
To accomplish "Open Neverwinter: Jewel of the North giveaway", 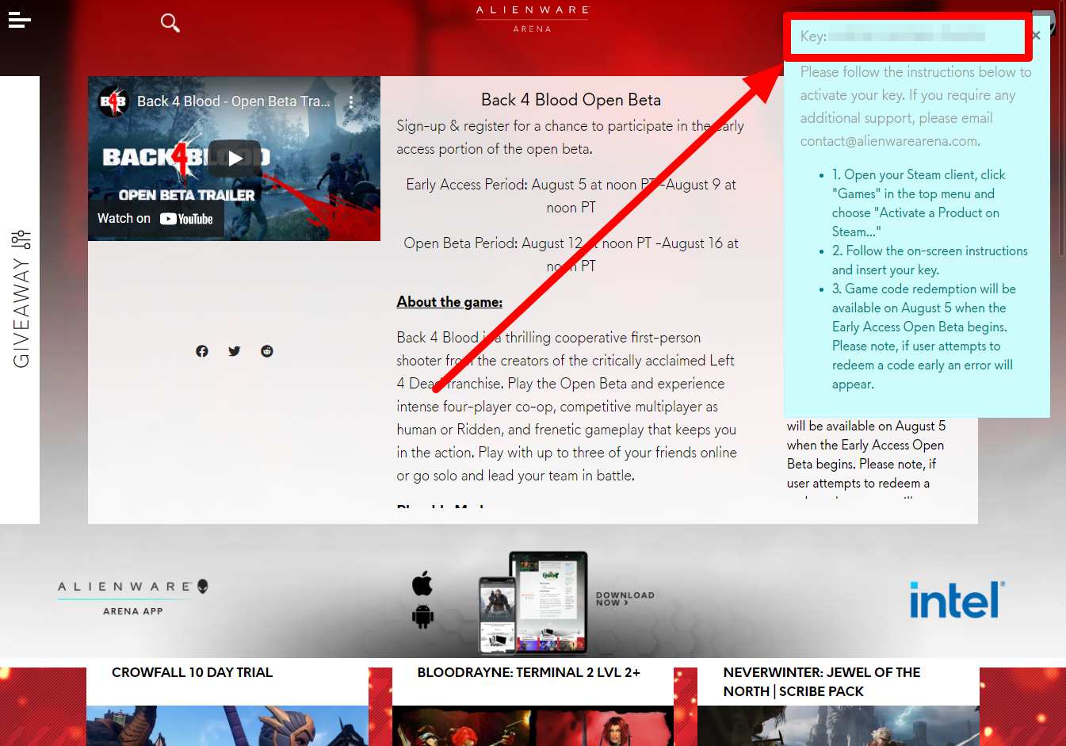I will point(822,682).
